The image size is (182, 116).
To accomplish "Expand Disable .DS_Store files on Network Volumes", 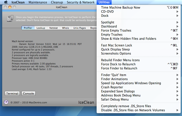I will coord(139,110).
